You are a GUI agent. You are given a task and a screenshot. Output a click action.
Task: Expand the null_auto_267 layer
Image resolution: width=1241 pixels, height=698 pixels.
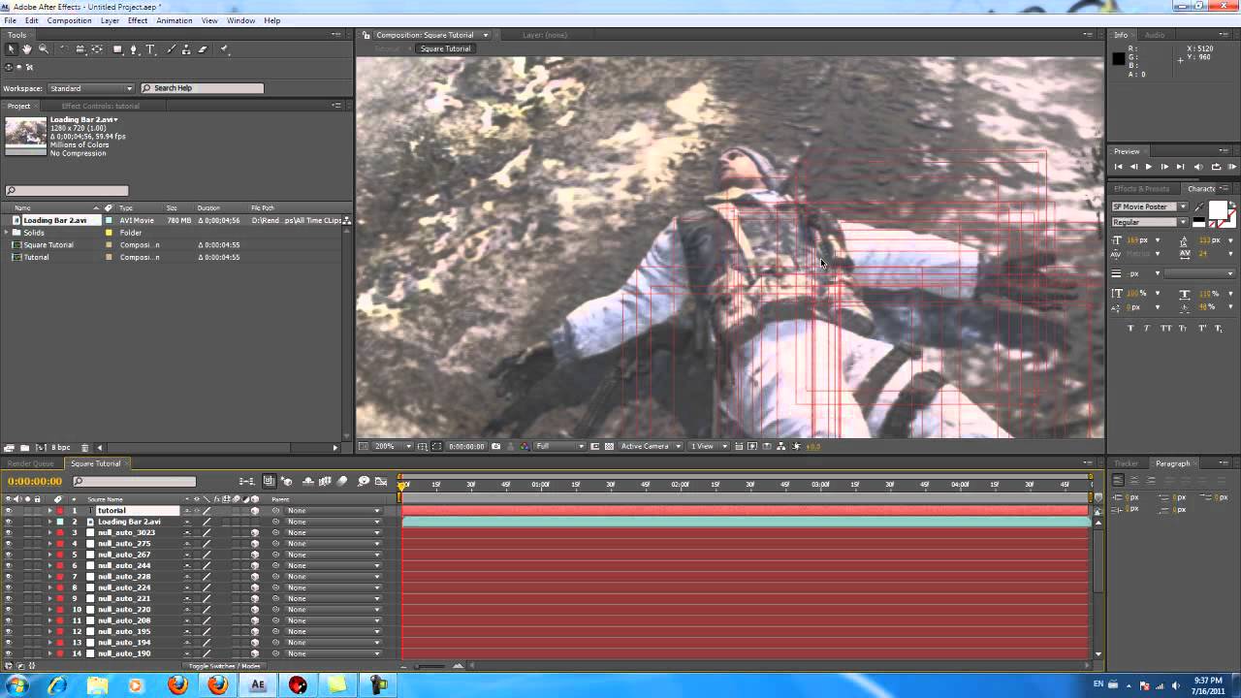tap(49, 555)
